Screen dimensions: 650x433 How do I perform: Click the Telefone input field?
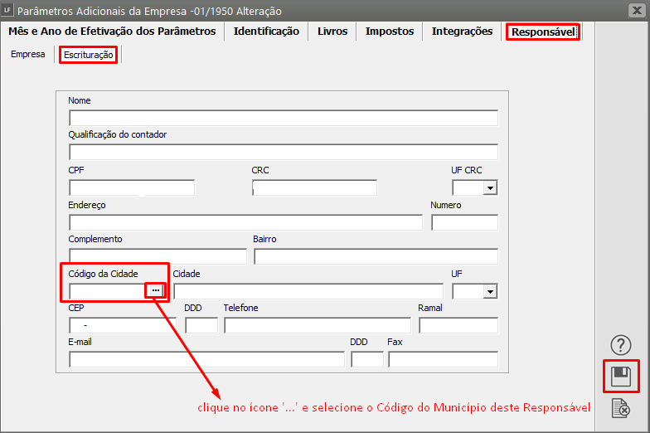coord(318,325)
